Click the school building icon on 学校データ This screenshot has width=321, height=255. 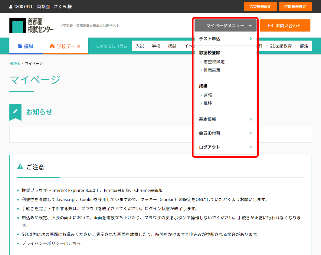[52, 46]
